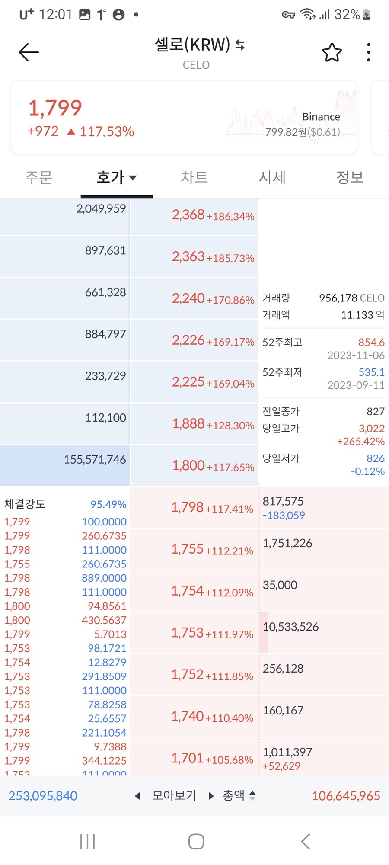Image resolution: width=389 pixels, height=865 pixels.
Task: Toggle the favorite star for CELO
Action: (x=332, y=51)
